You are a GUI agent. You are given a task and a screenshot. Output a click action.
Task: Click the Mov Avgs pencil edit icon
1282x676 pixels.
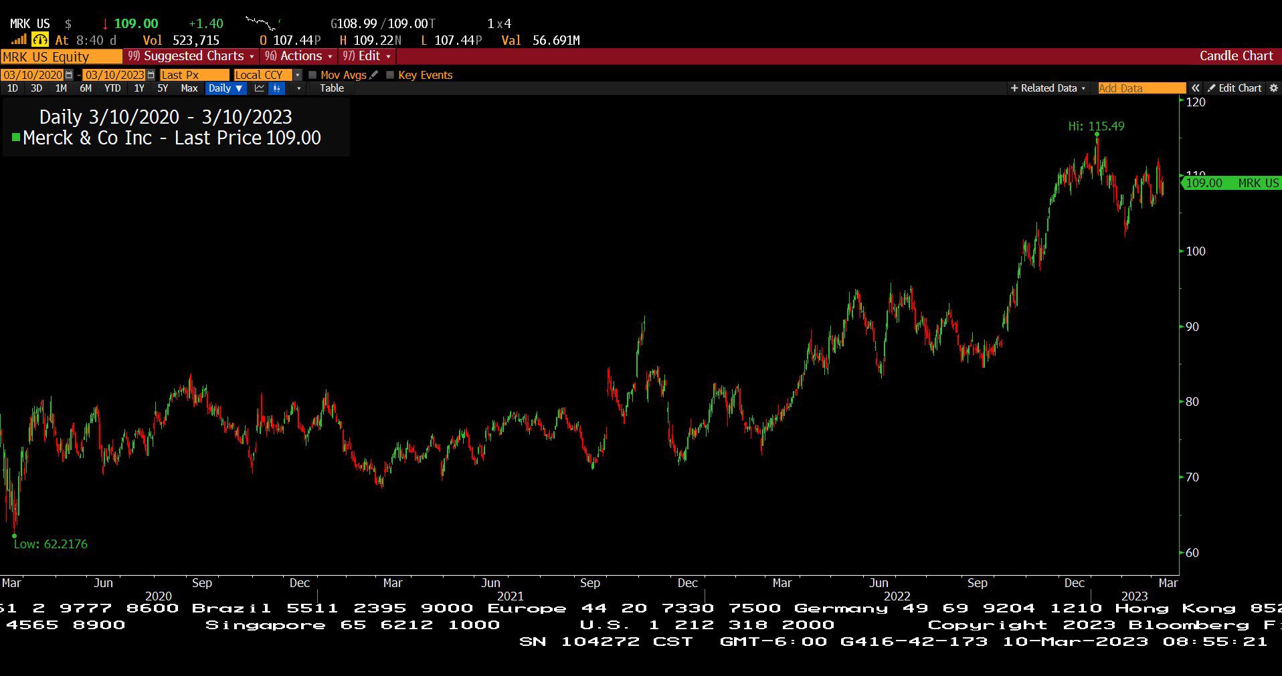coord(373,75)
